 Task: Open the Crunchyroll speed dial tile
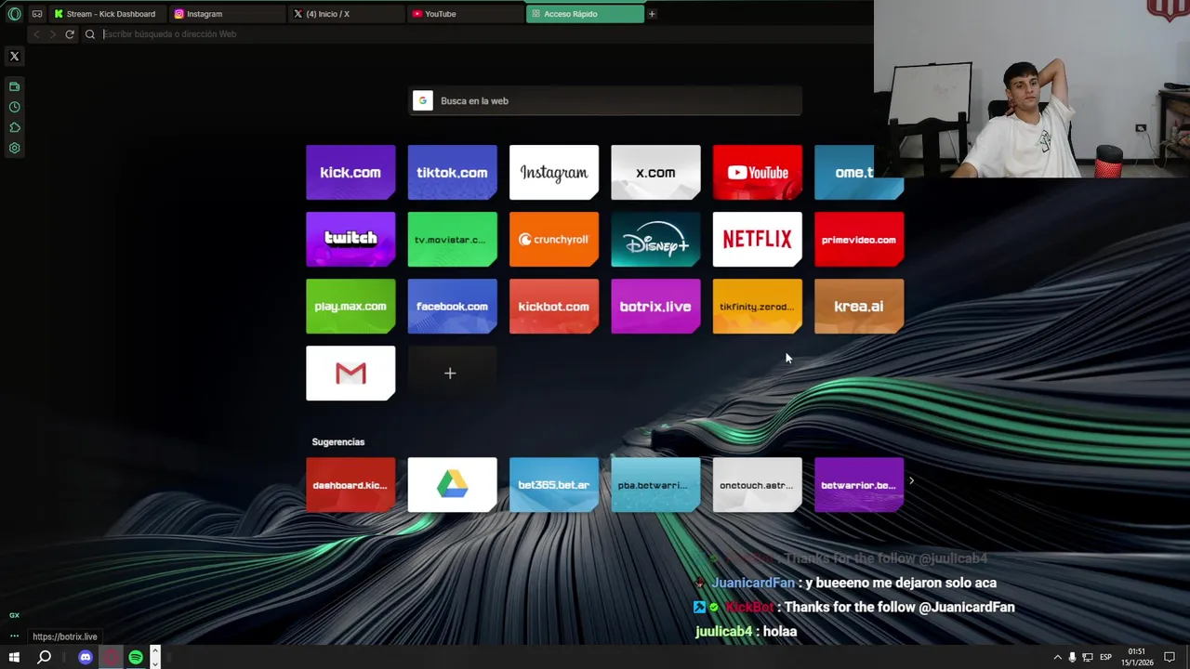pyautogui.click(x=554, y=240)
